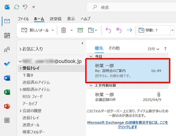Click the Microsoft Exchange の詳細を表示 link
Image resolution: width=176 pixels, height=136 pixels.
pyautogui.click(x=127, y=125)
